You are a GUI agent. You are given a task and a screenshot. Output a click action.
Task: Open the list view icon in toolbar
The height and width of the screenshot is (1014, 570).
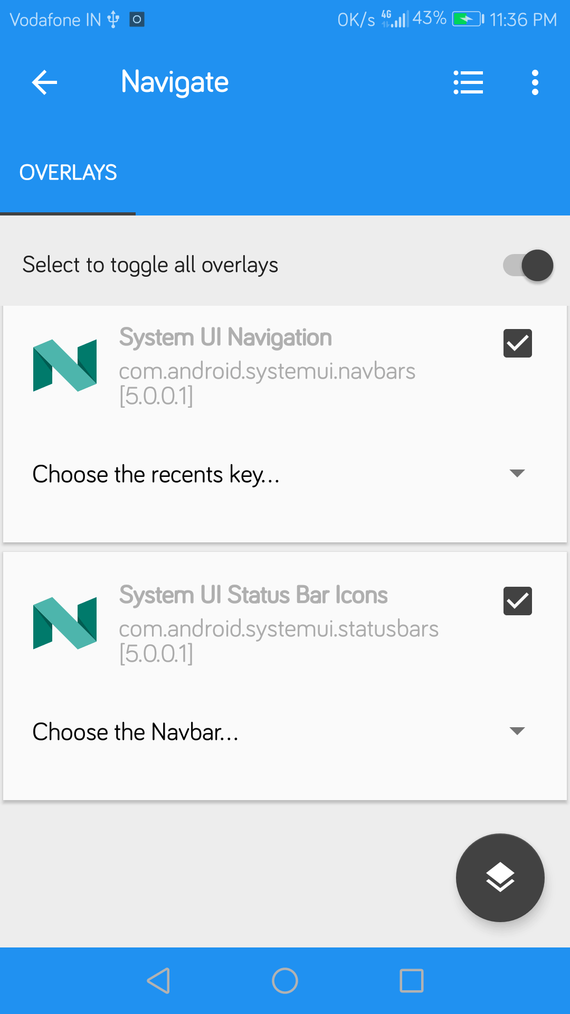click(x=468, y=82)
